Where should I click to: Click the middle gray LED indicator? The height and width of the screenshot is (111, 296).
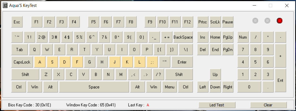point(267,21)
